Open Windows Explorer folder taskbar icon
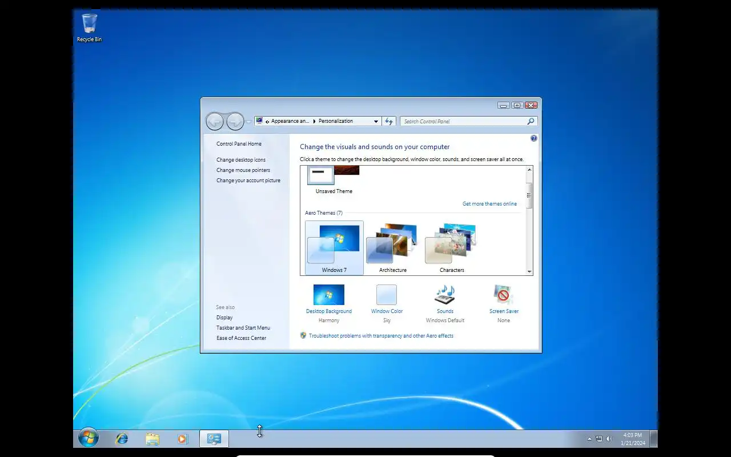 152,439
